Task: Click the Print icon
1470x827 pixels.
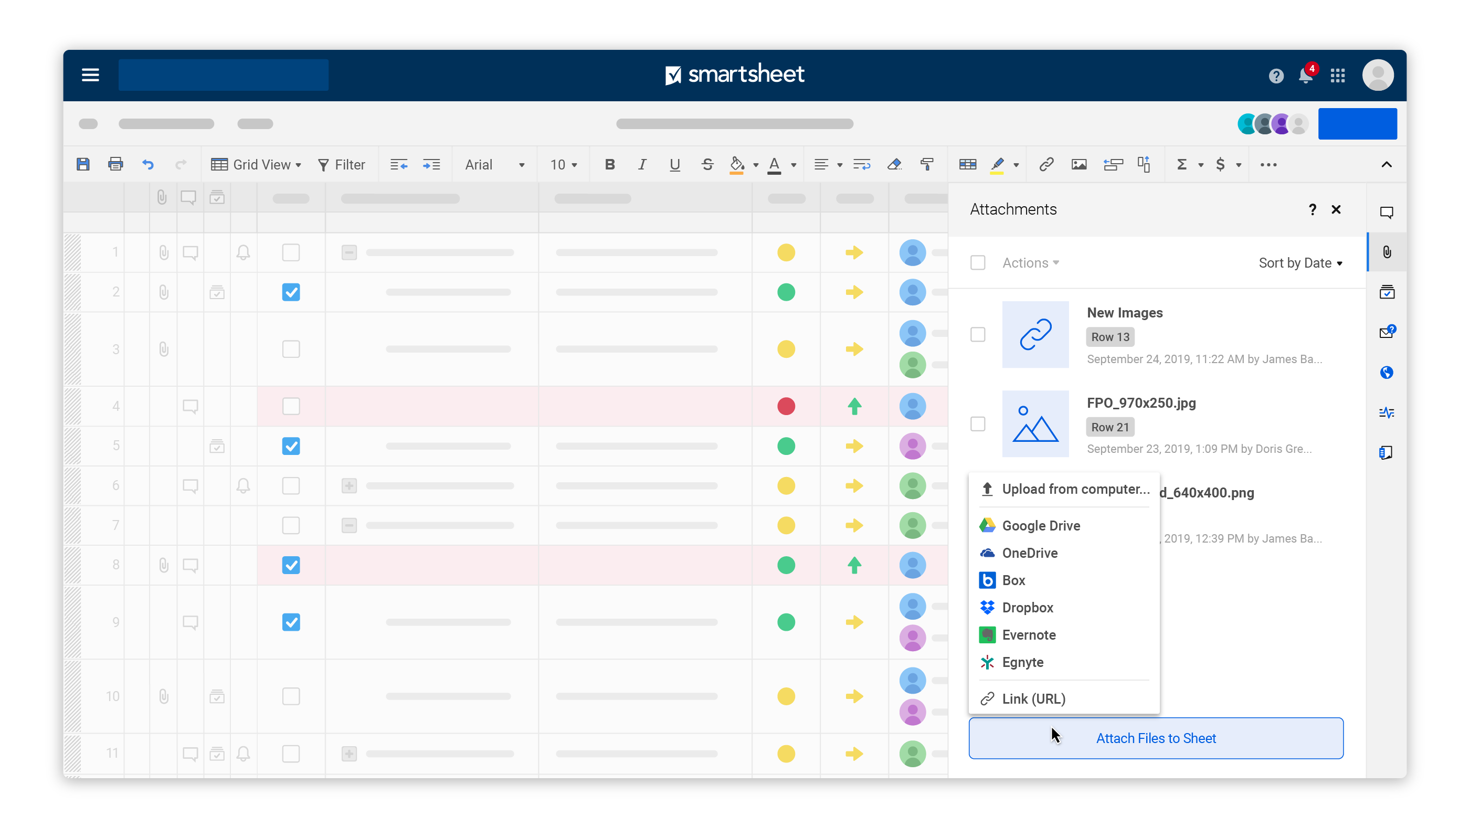Action: pyautogui.click(x=115, y=164)
